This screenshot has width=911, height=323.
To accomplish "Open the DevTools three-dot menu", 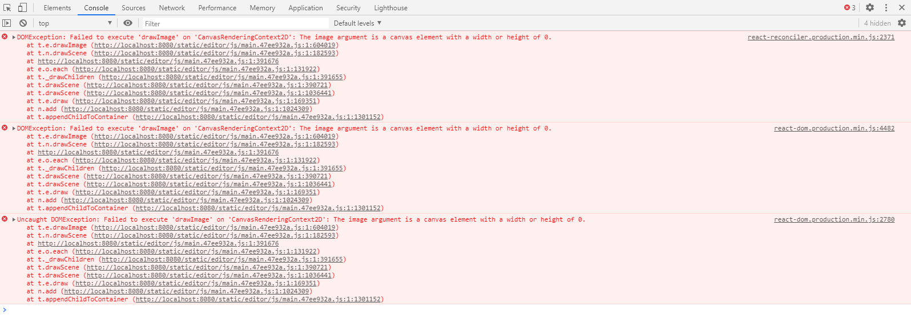I will [886, 7].
